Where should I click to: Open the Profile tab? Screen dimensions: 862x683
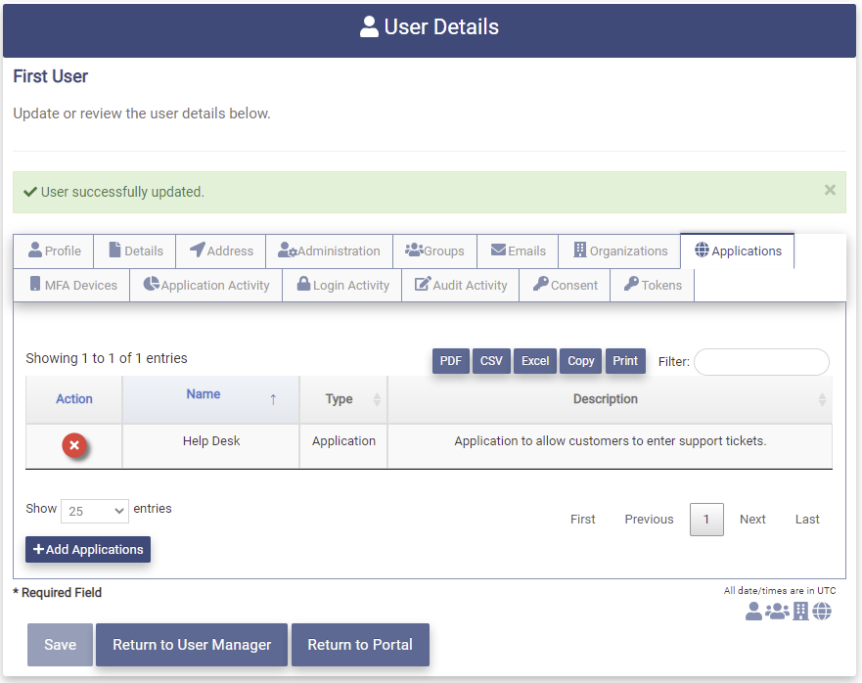[54, 250]
